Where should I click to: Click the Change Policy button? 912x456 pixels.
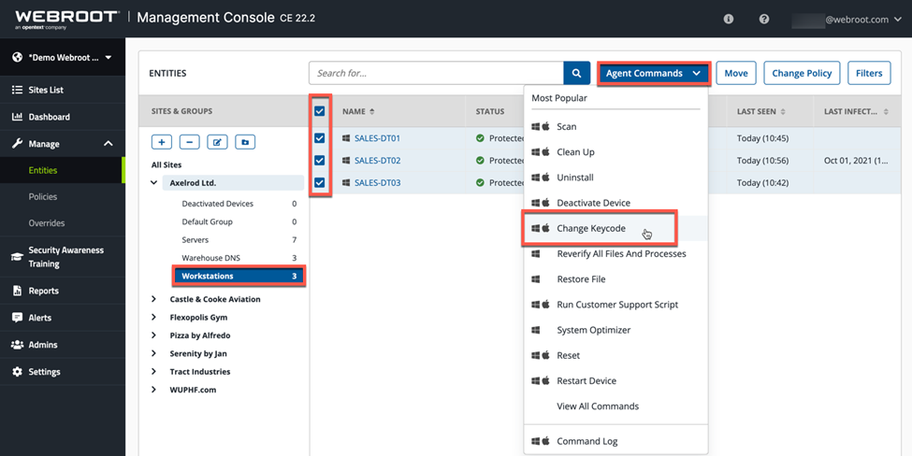coord(802,73)
